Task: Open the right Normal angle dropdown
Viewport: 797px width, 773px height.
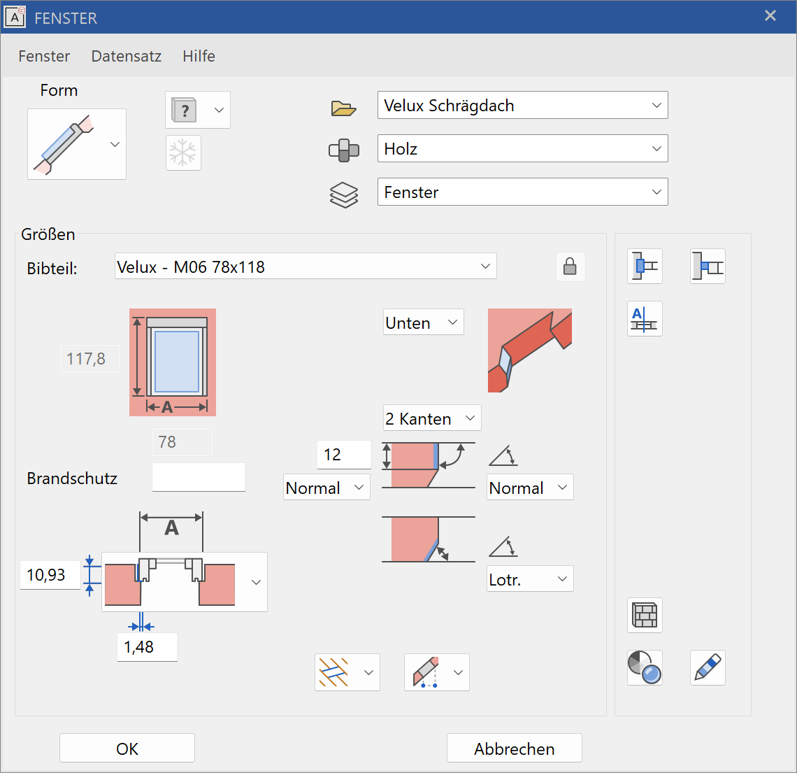Action: pyautogui.click(x=530, y=487)
